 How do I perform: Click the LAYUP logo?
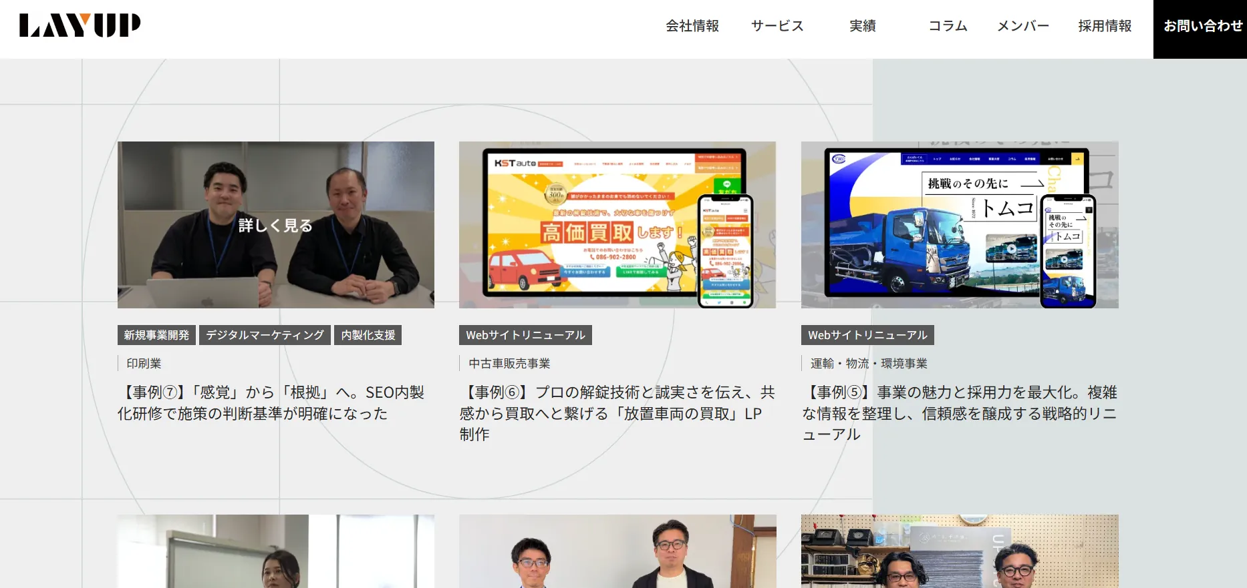coord(80,25)
